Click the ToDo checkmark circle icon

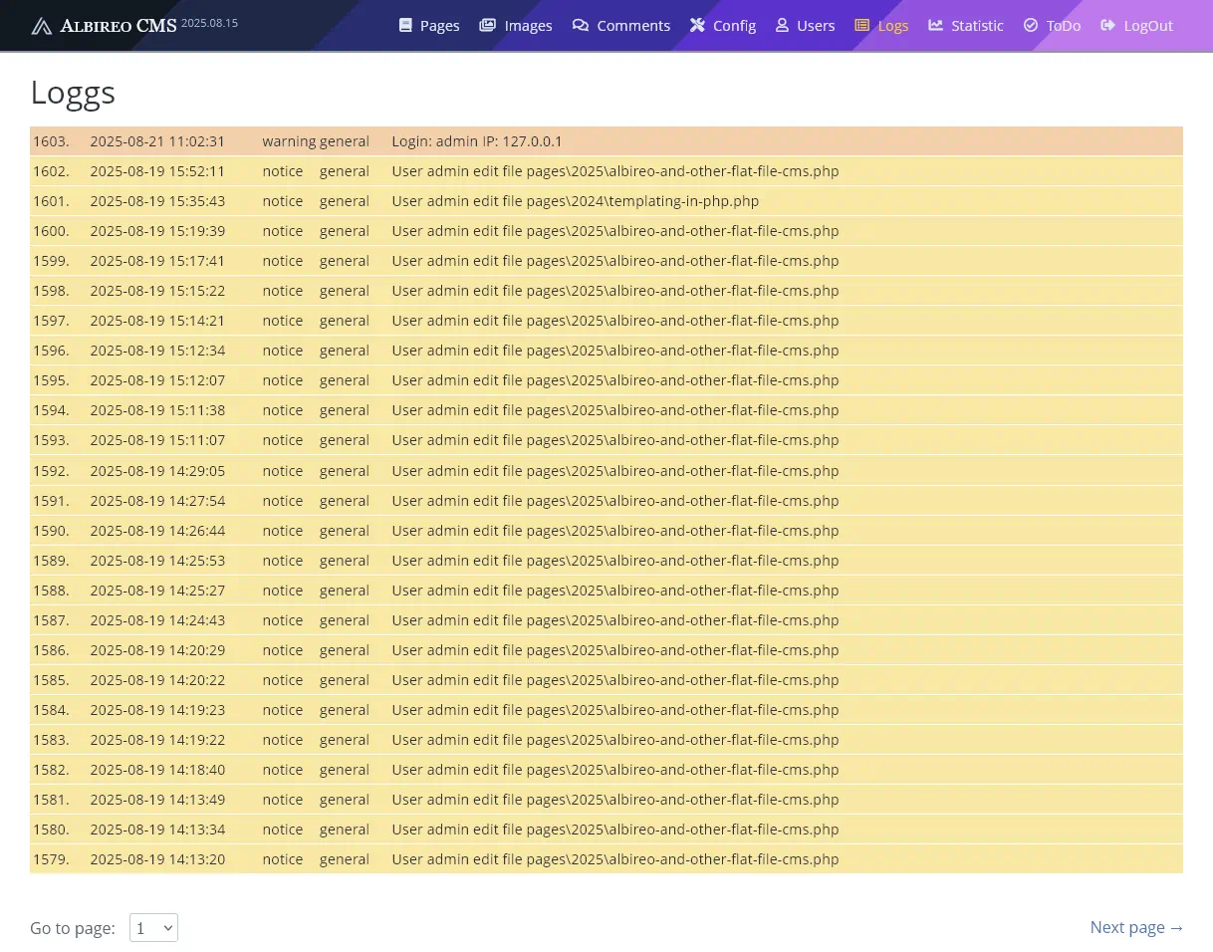(1031, 26)
